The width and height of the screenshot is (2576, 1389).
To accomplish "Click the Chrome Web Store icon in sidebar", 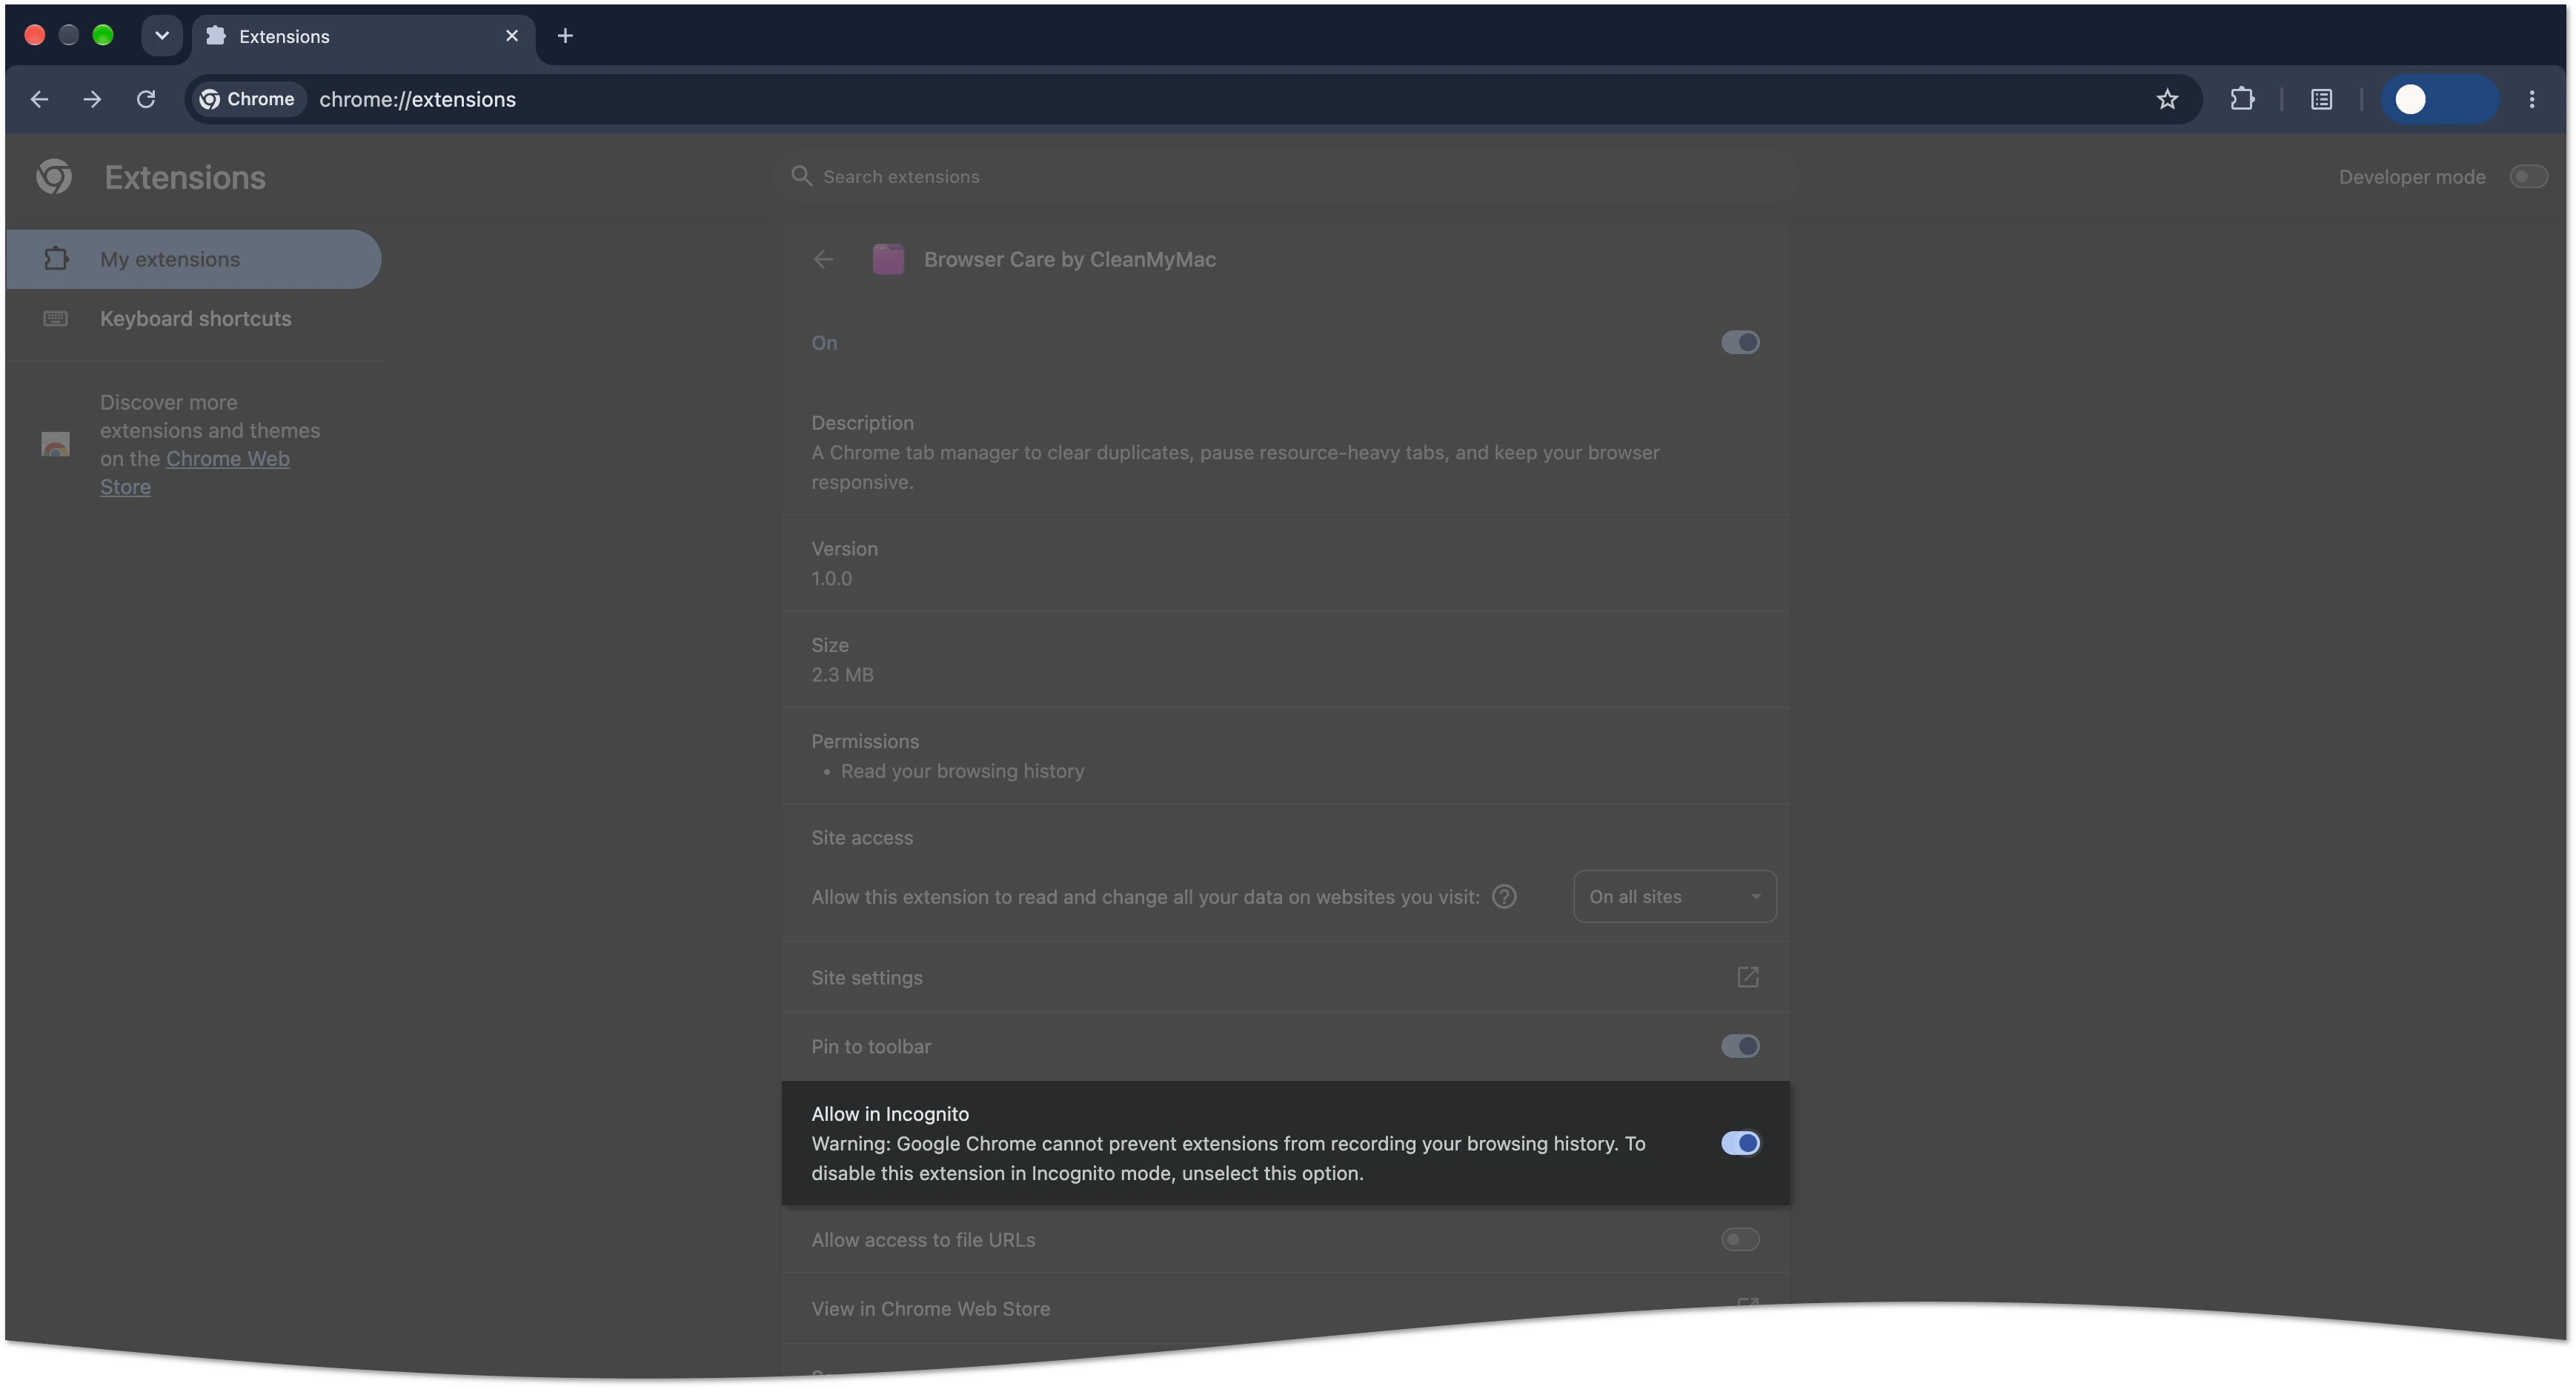I will pos(55,444).
